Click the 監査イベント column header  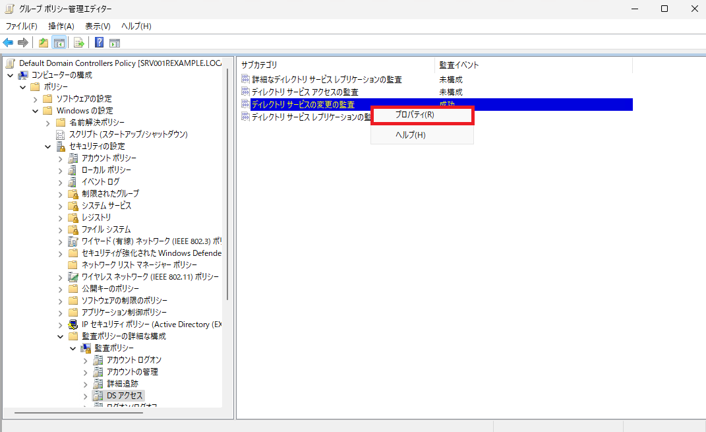pos(533,65)
